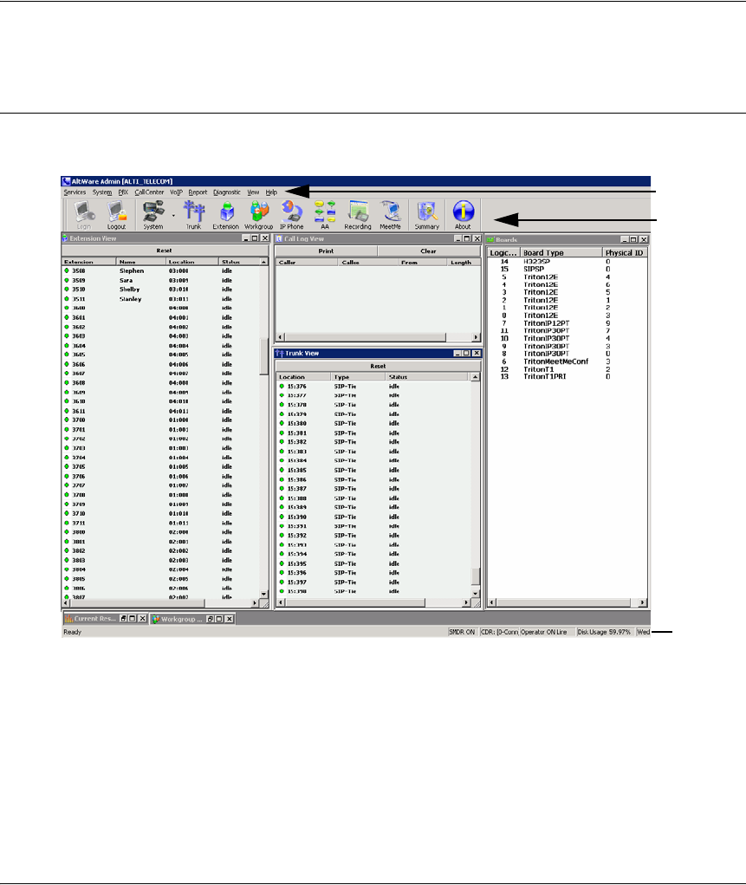Click the SMDR ON status indicator
The width and height of the screenshot is (746, 885).
click(x=462, y=632)
